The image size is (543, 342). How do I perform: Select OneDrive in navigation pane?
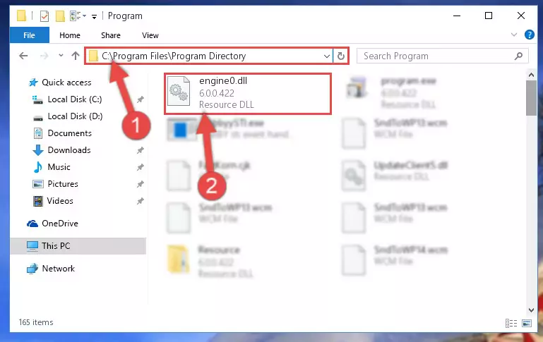(59, 224)
